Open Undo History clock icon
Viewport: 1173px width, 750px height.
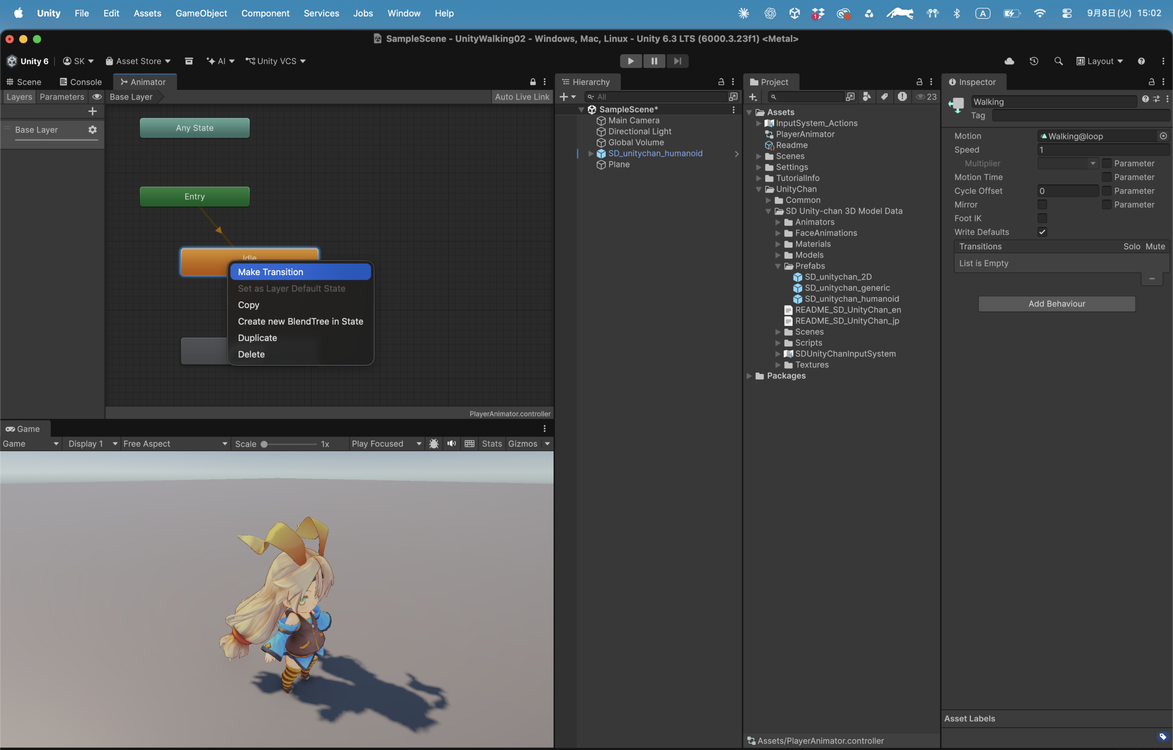click(1034, 61)
